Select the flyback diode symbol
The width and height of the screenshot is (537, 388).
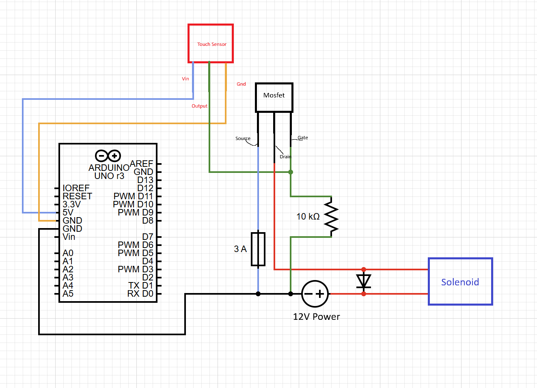click(364, 281)
